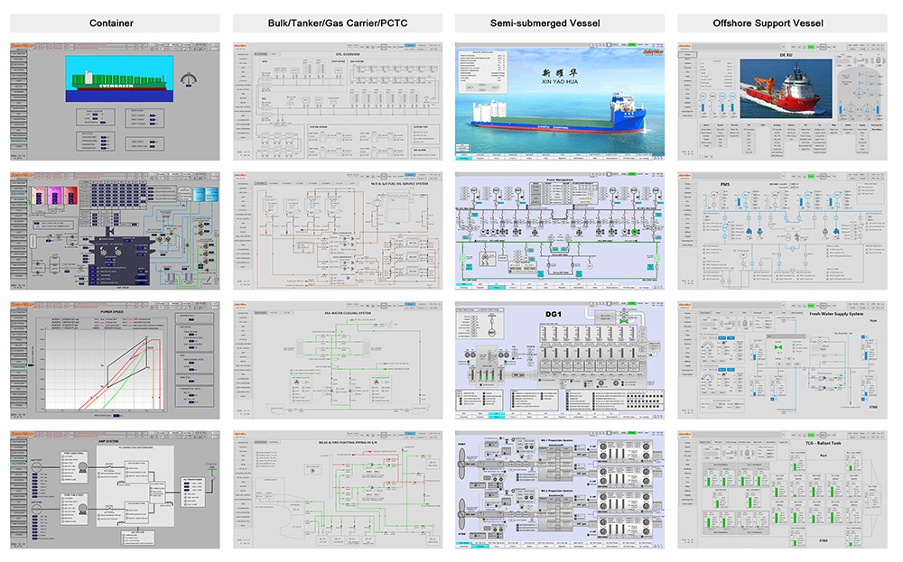
Task: Click the round gauge beside the Evergreen ship
Action: (x=190, y=78)
